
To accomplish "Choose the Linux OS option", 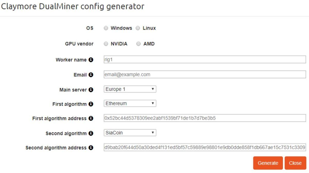I will point(138,28).
